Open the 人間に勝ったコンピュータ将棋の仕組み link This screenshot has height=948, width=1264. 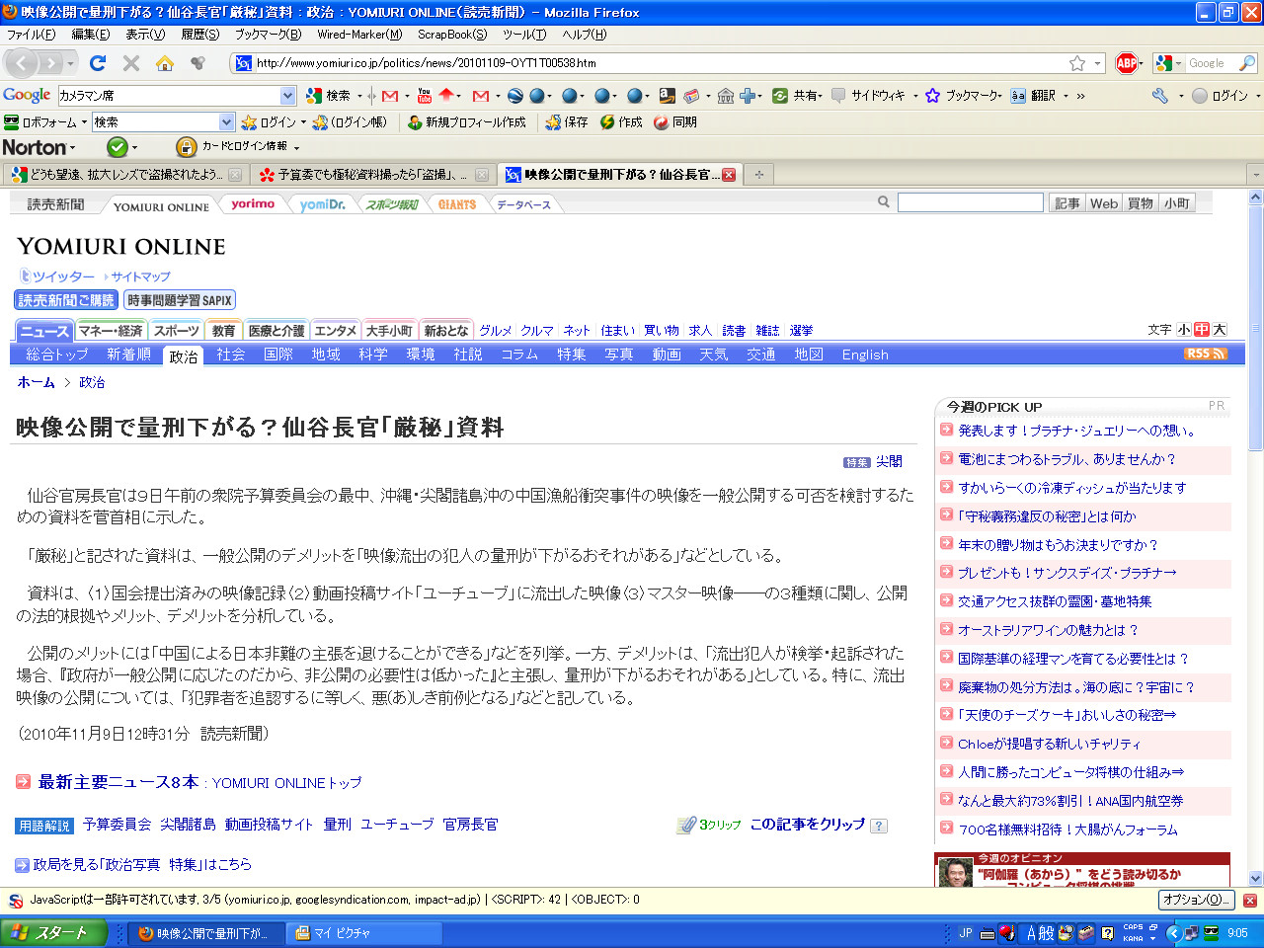[1071, 772]
